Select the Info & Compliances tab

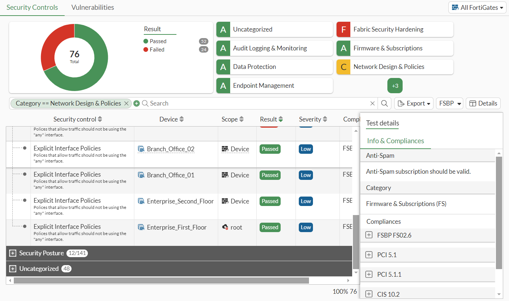pos(395,141)
